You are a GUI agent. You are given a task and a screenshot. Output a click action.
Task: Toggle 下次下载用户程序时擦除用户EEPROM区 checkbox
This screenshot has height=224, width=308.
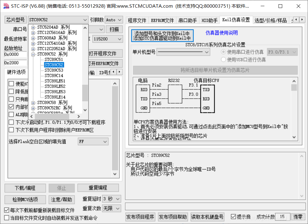pyautogui.click(x=11, y=130)
